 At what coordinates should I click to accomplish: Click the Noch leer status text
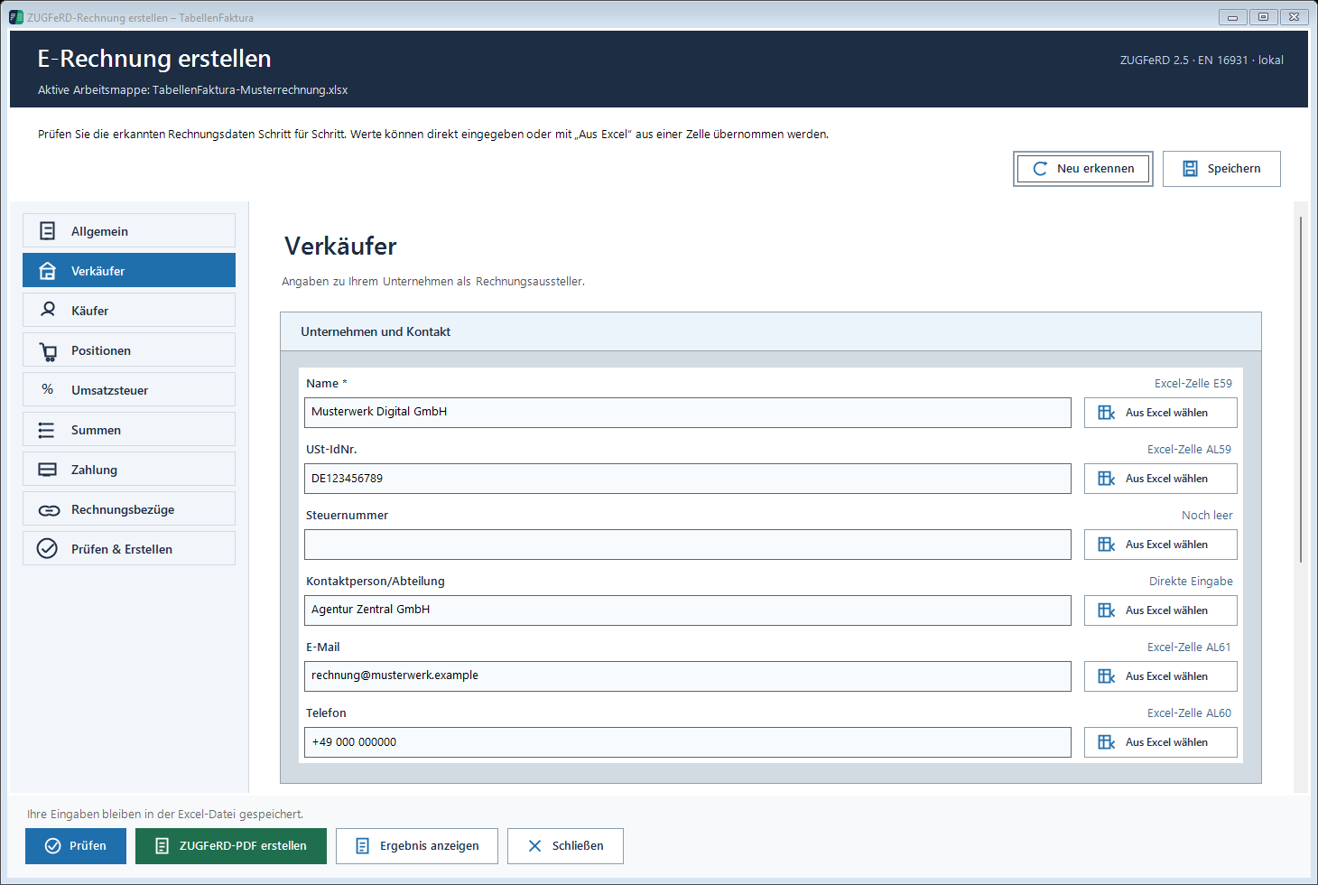point(1207,516)
